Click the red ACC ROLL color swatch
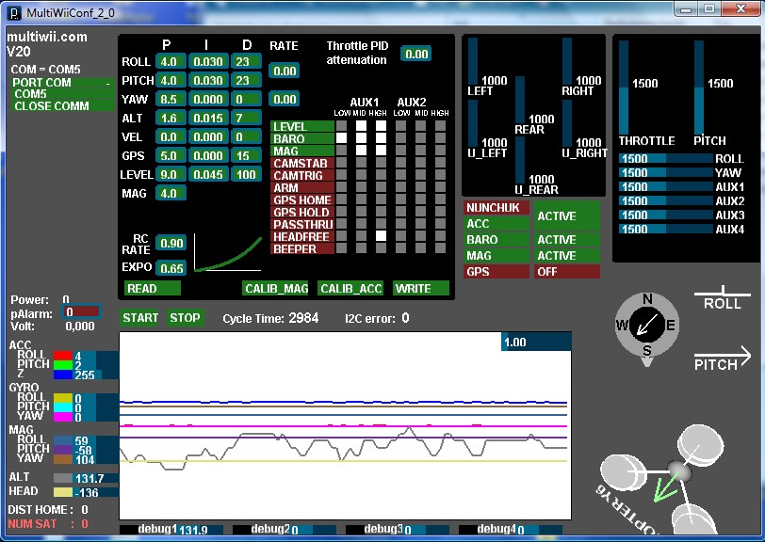This screenshot has width=765, height=542. [63, 356]
